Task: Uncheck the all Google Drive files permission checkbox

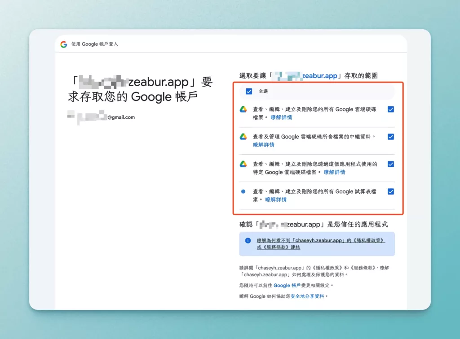Action: [x=391, y=109]
